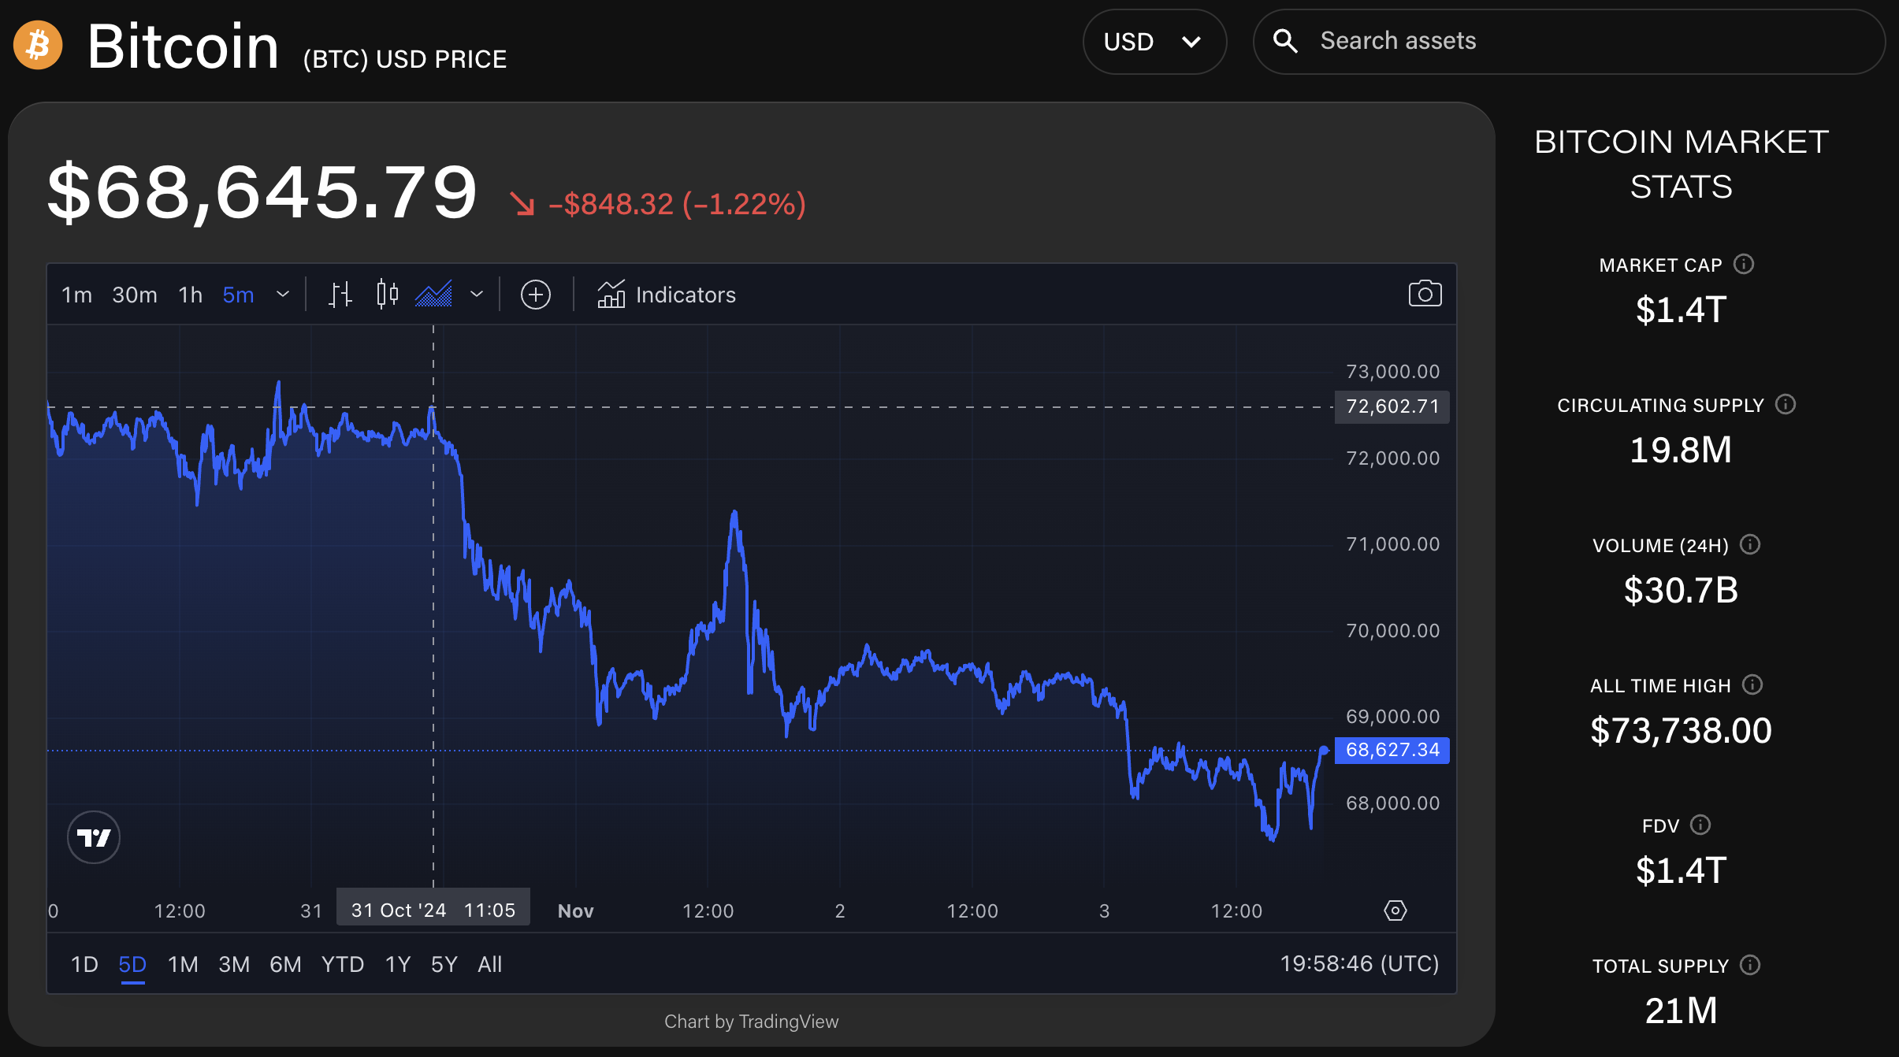The height and width of the screenshot is (1057, 1899).
Task: Expand the chart style dropdown chevron
Action: (x=477, y=295)
